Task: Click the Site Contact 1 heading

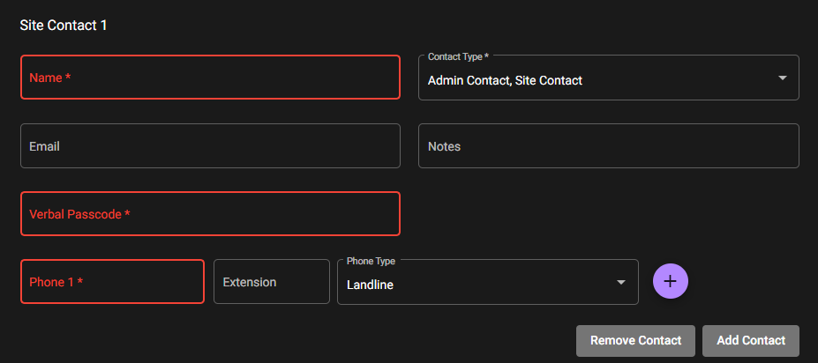Action: (x=64, y=25)
